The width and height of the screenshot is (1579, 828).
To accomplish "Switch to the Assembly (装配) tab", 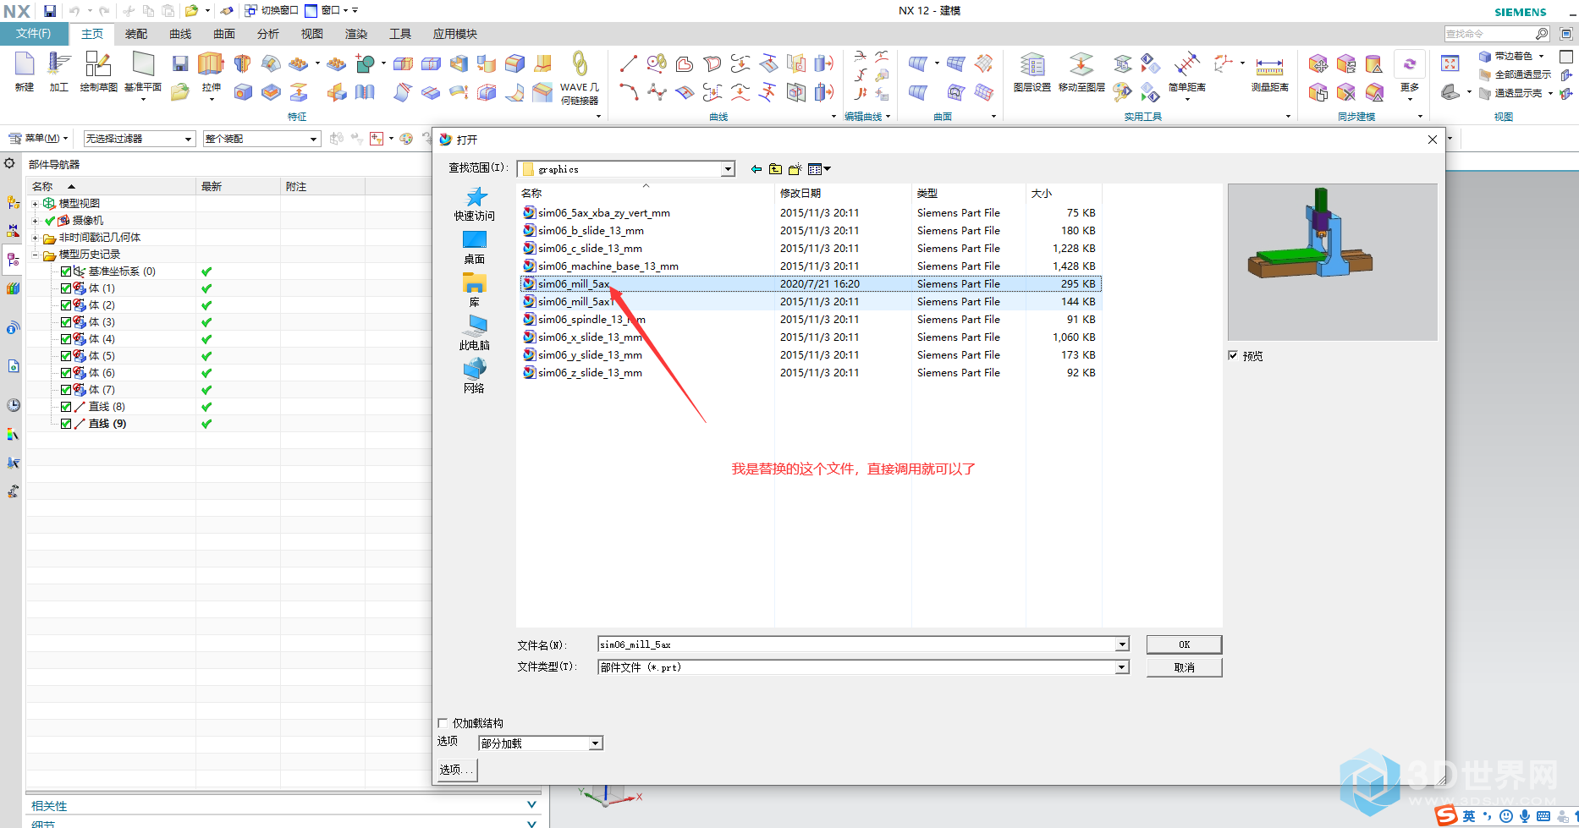I will tap(136, 34).
